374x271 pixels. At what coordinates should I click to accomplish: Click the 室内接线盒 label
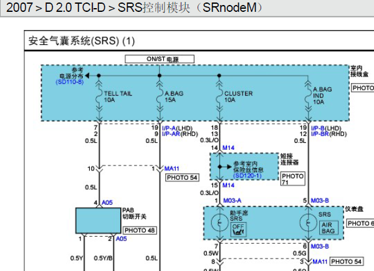(x=359, y=71)
